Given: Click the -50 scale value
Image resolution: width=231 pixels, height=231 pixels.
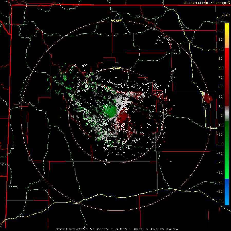Looking at the screenshot, I should point(219,163).
